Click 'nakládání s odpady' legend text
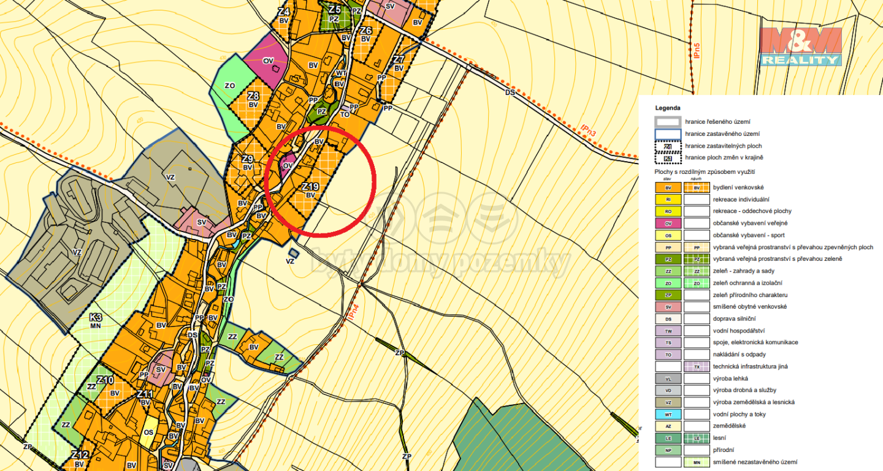Viewport: 883px width, 471px height. coord(739,355)
